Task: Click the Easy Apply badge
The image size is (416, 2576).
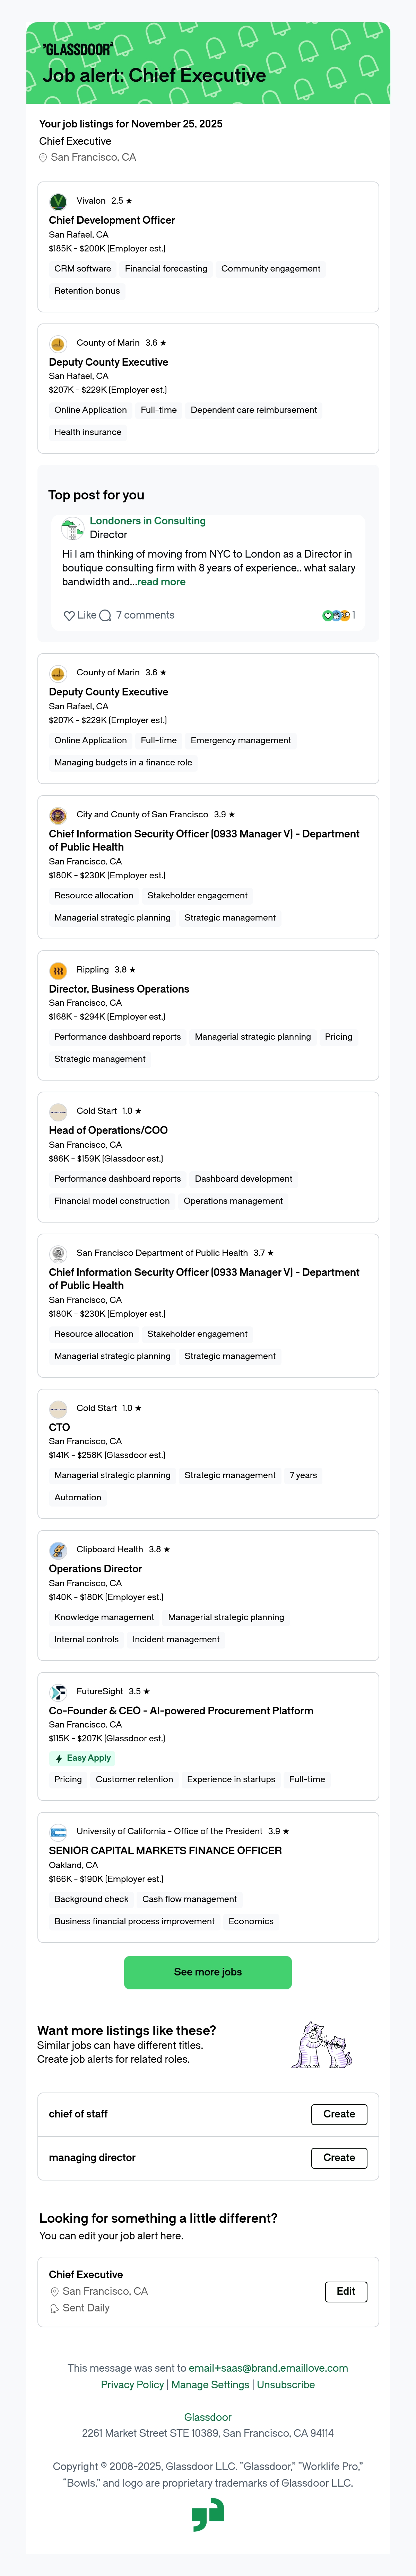Action: pos(83,1758)
